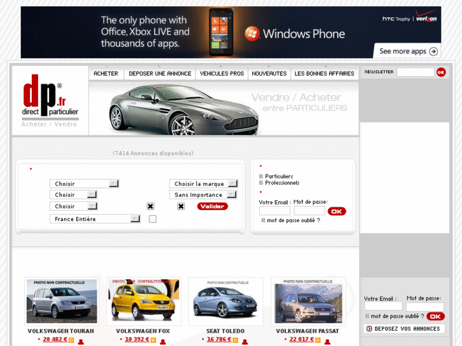Image resolution: width=462 pixels, height=346 pixels.
Task: Open the Choisir dropdown in Sans Importance row
Action: [73, 195]
